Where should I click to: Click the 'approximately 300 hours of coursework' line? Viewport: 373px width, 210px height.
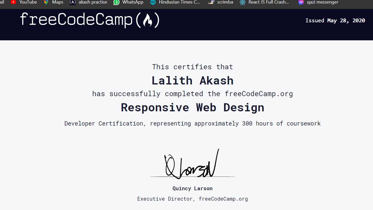pos(192,124)
